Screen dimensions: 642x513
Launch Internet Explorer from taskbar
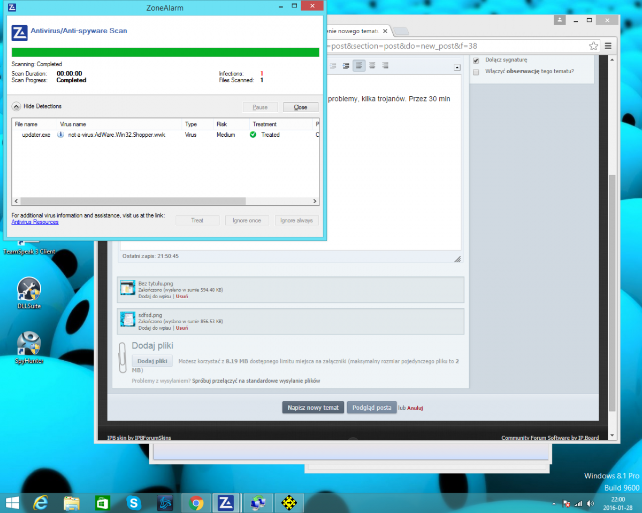41,503
